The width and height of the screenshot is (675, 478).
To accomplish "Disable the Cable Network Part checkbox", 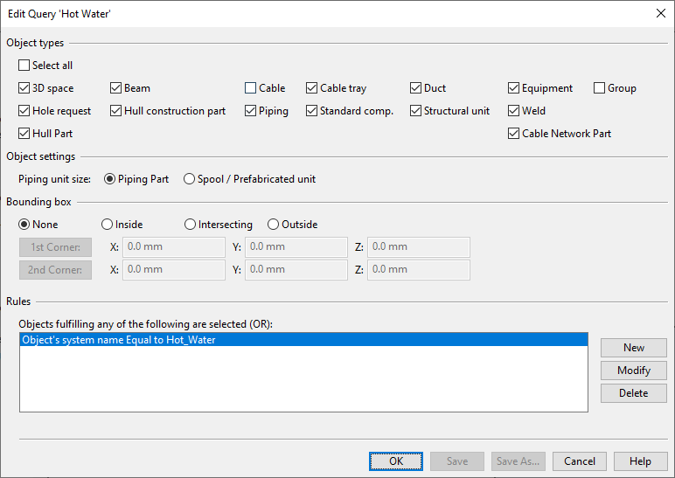I will click(514, 134).
